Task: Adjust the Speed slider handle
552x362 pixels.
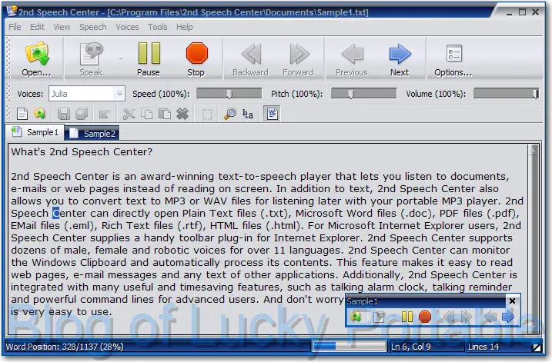Action: [229, 94]
